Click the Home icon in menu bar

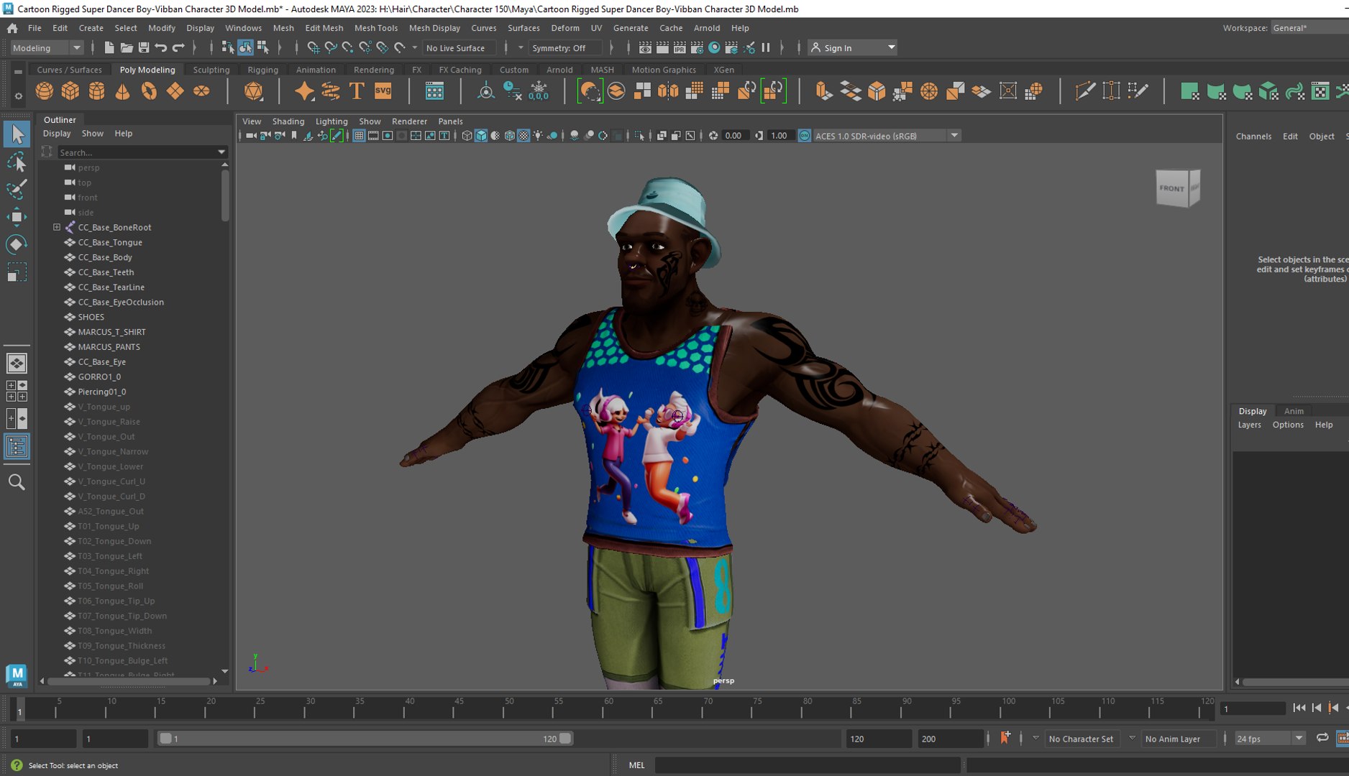coord(12,28)
